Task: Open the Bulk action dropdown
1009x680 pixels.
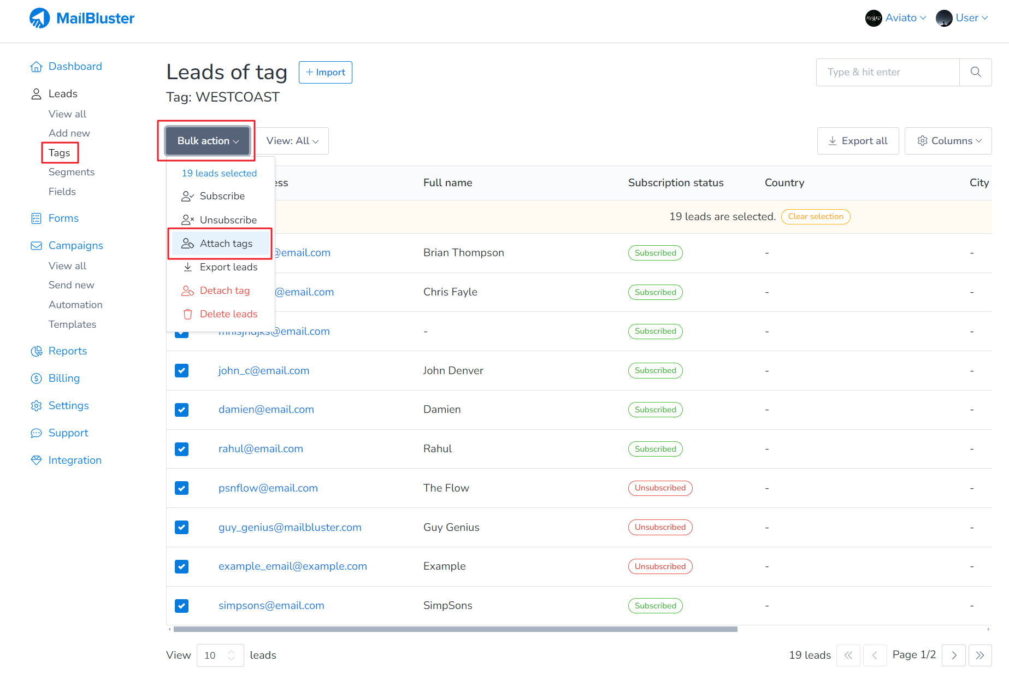Action: (x=208, y=141)
